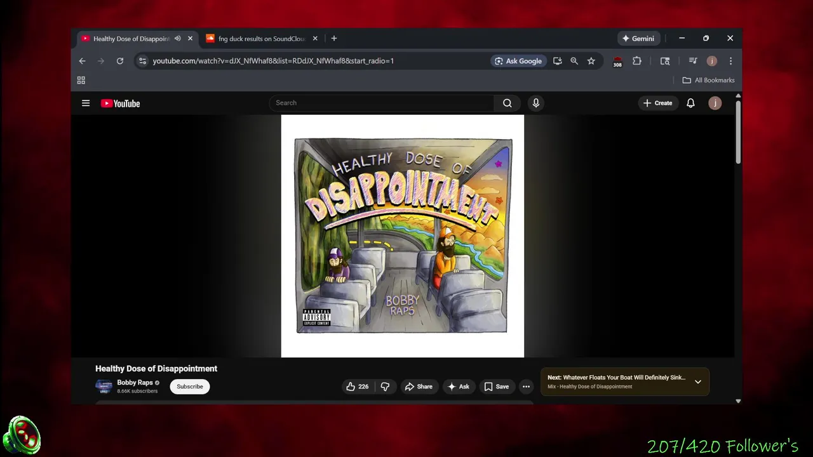The width and height of the screenshot is (813, 457).
Task: Close the Healthy Dose of Disappointment tab
Action: point(190,39)
